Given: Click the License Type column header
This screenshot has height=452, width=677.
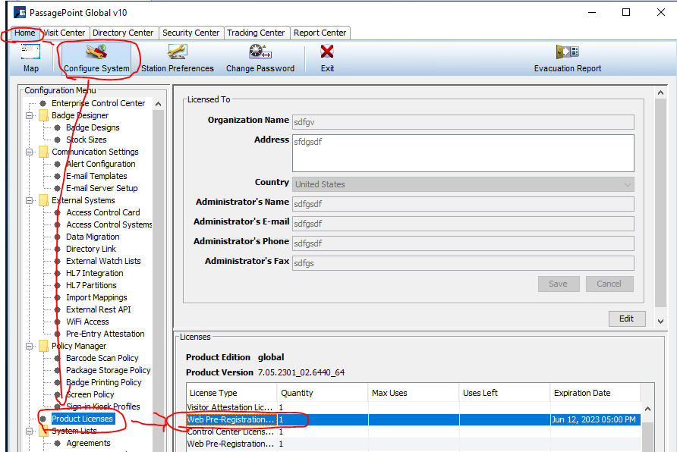Looking at the screenshot, I should click(x=231, y=393).
